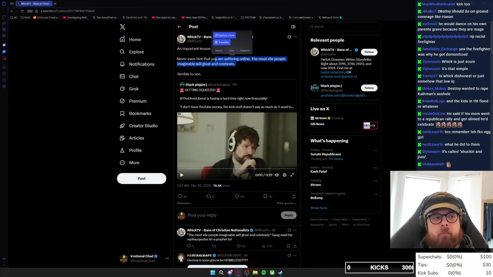Play the embedded video

[x=182, y=175]
